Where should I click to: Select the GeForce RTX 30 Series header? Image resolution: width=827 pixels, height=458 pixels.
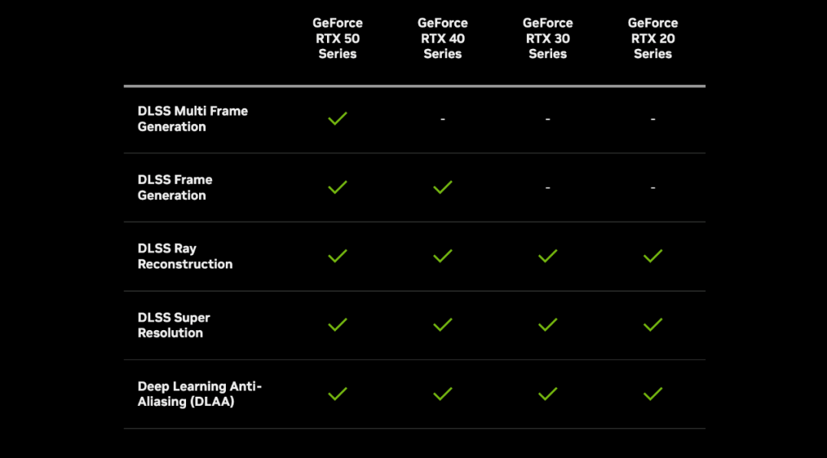(x=548, y=38)
